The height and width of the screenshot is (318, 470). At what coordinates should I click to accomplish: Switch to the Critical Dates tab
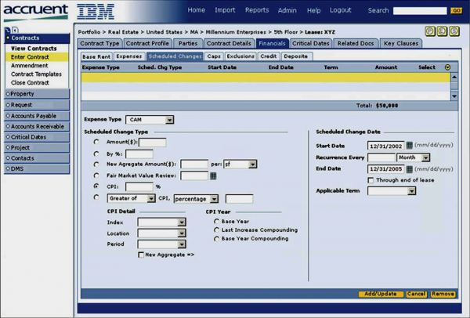[311, 43]
